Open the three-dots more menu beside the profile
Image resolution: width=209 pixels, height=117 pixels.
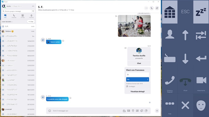(33, 6)
